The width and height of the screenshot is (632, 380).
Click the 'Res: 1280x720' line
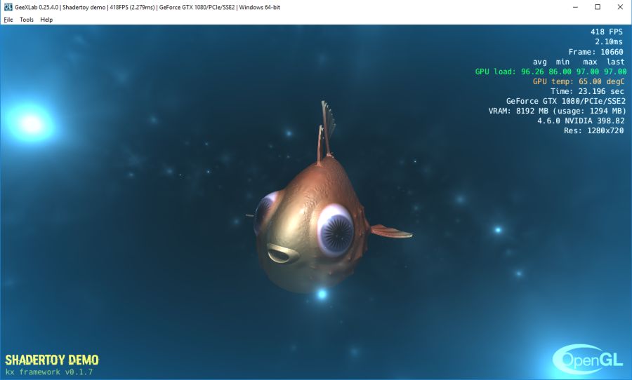click(593, 130)
